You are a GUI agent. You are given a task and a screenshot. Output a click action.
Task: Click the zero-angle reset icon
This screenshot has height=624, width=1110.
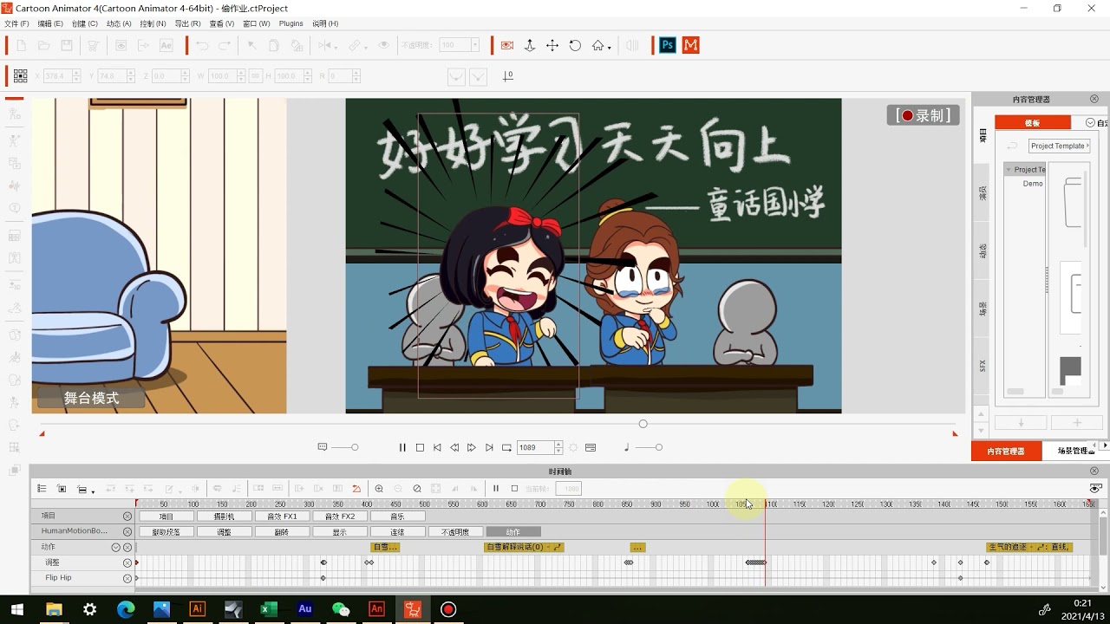point(508,76)
